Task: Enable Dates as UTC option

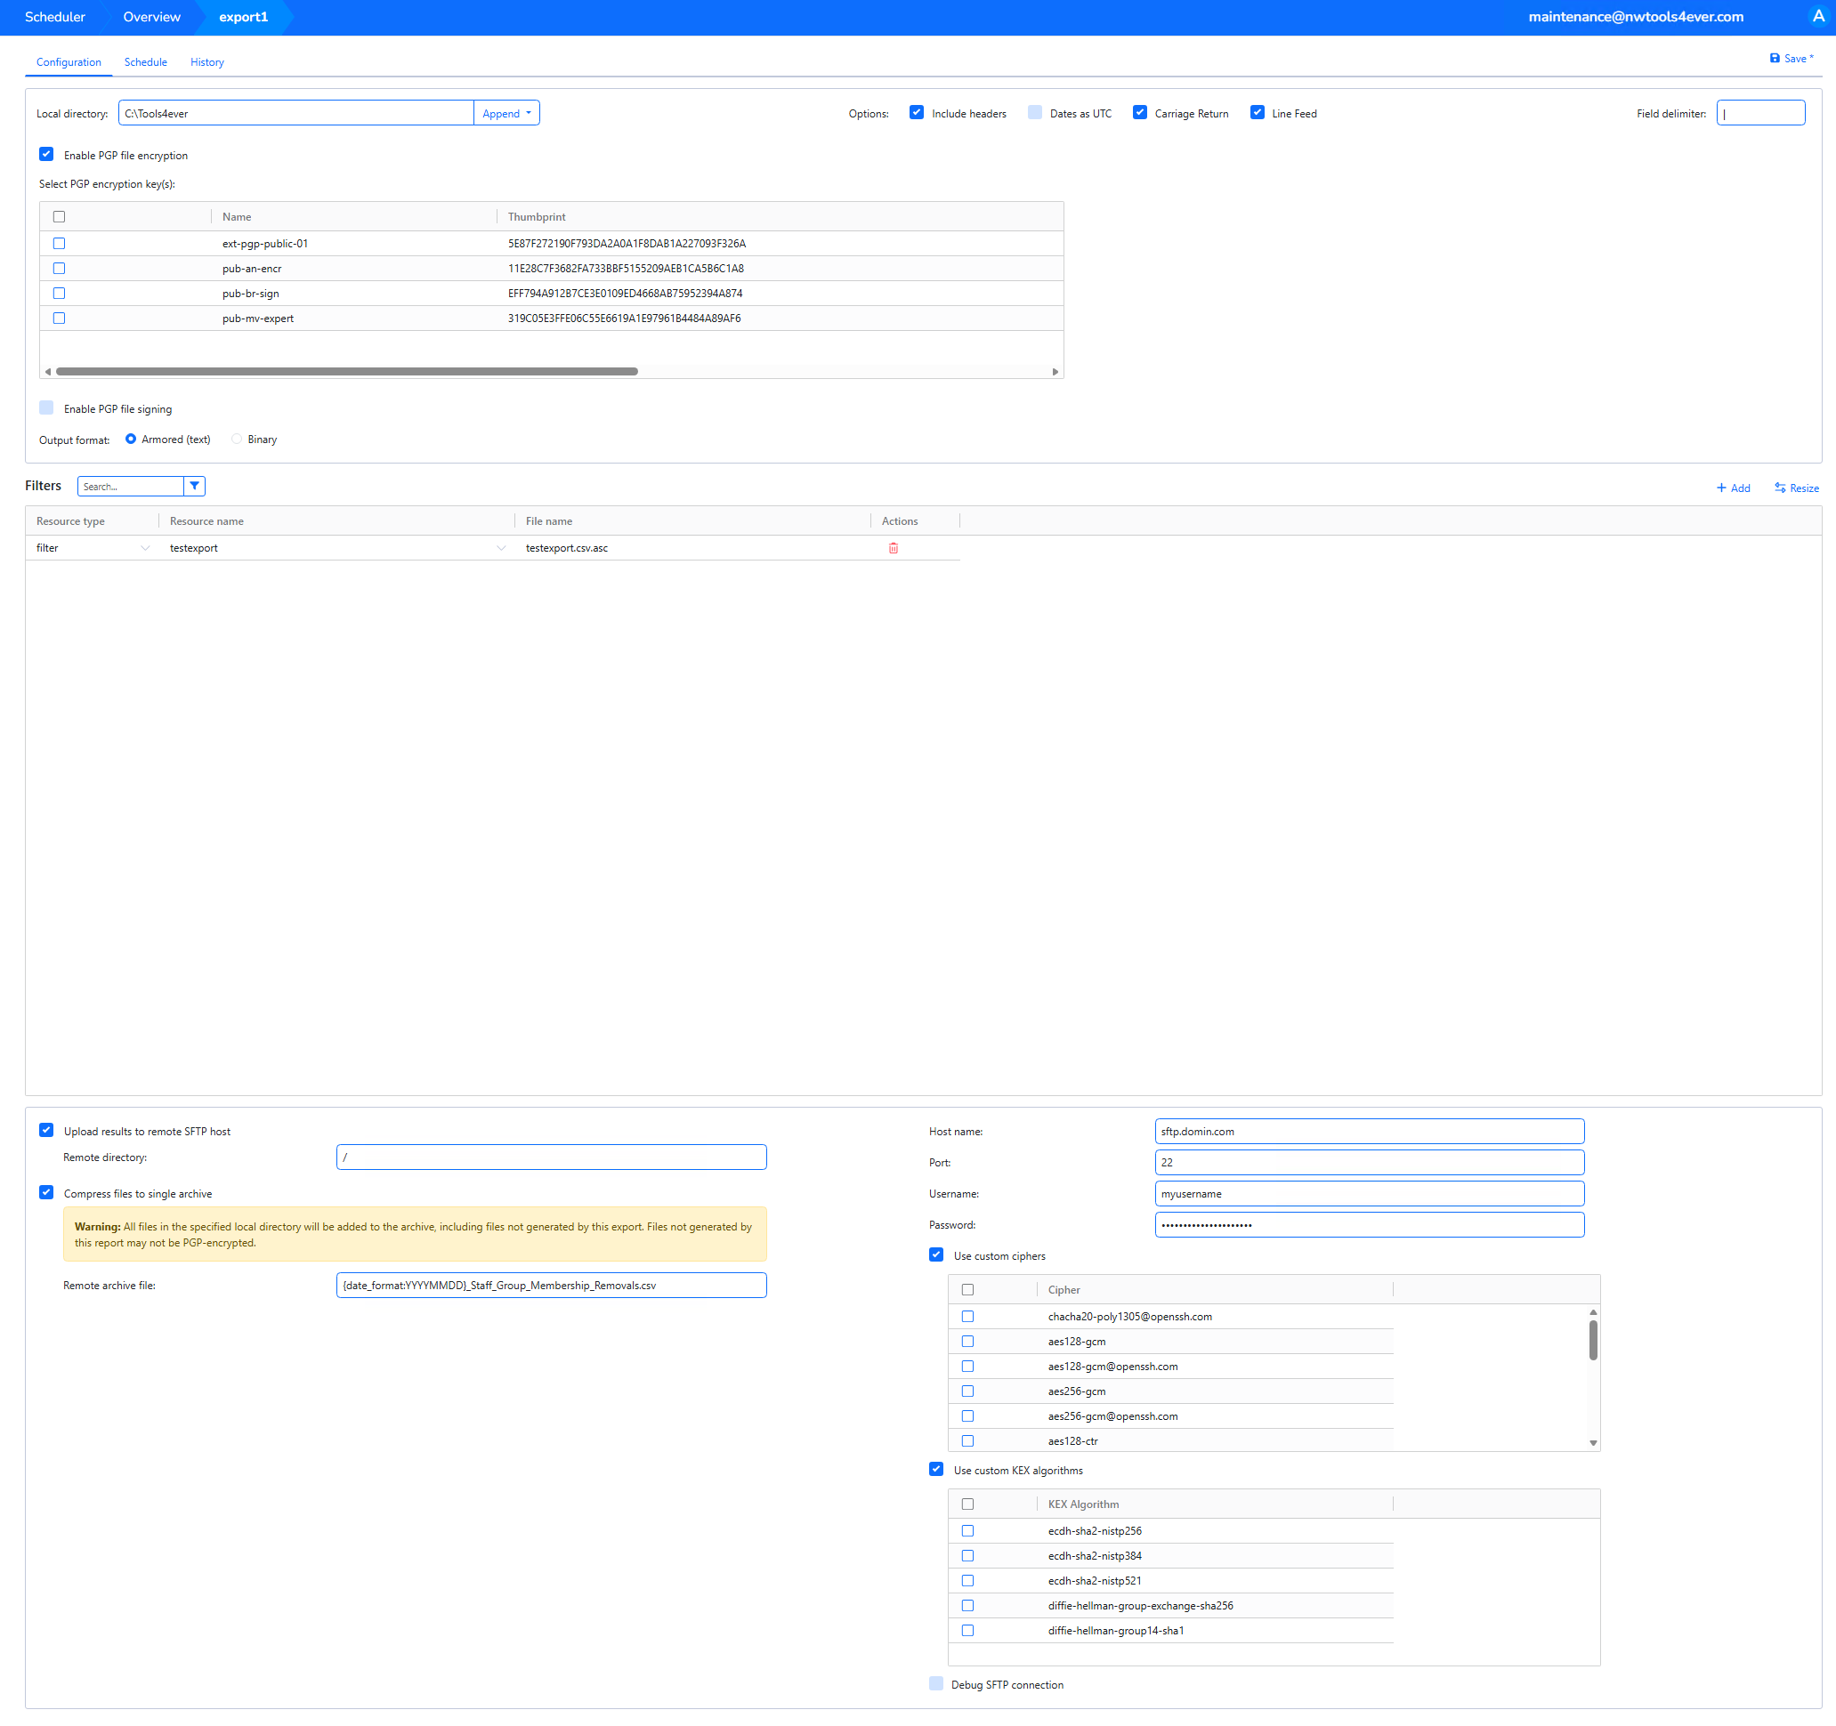Action: pos(1034,113)
